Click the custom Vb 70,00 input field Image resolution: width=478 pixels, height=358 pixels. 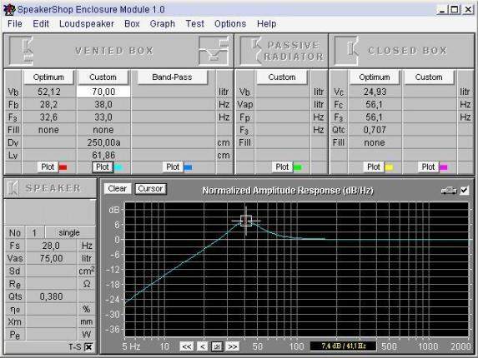click(x=103, y=92)
